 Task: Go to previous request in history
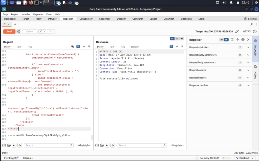(41, 31)
